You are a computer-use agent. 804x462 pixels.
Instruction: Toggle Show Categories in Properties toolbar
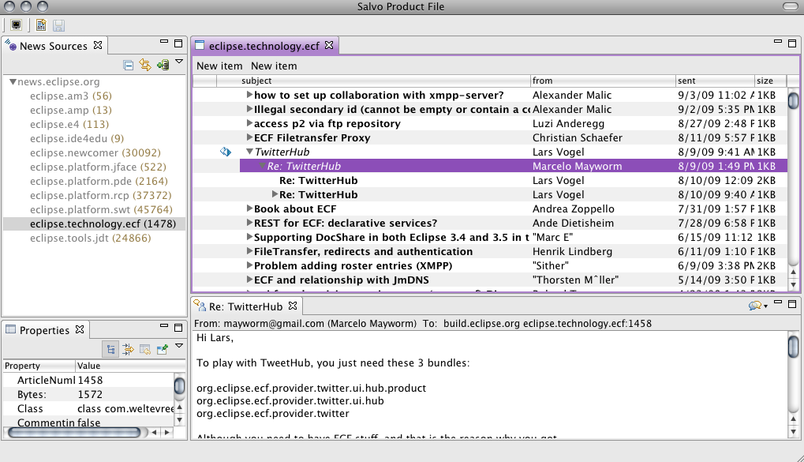[x=111, y=348]
